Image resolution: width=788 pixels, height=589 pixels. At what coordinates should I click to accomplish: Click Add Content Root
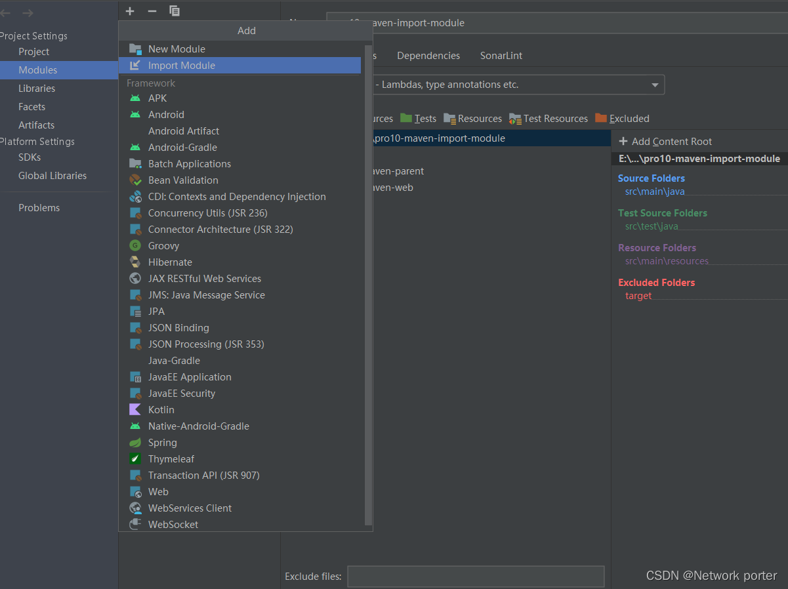665,142
